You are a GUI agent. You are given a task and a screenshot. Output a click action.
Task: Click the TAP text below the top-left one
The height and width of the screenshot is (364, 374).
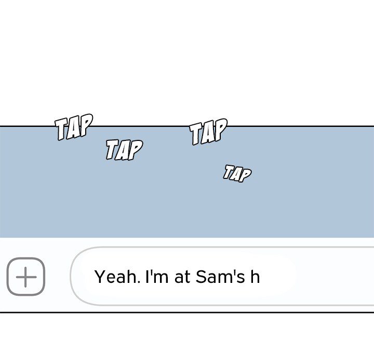[124, 150]
